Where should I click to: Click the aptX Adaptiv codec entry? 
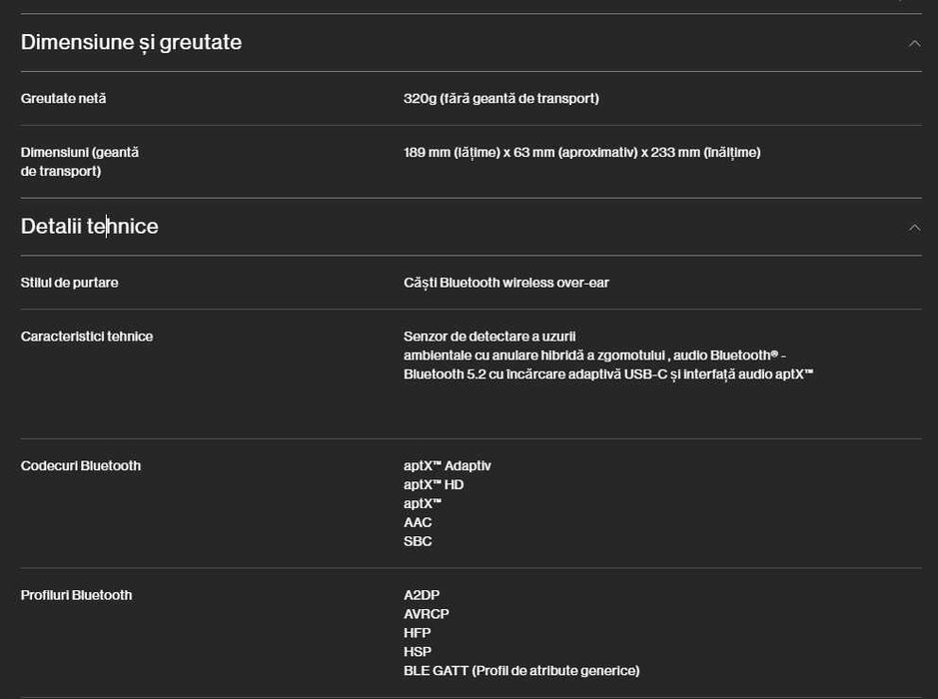click(x=447, y=465)
